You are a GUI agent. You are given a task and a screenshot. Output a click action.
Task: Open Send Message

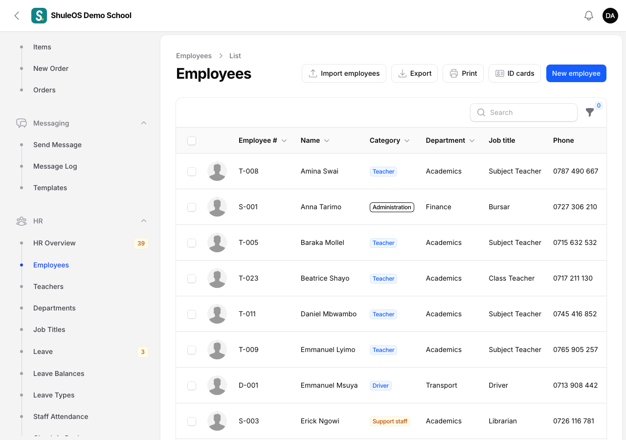[57, 145]
